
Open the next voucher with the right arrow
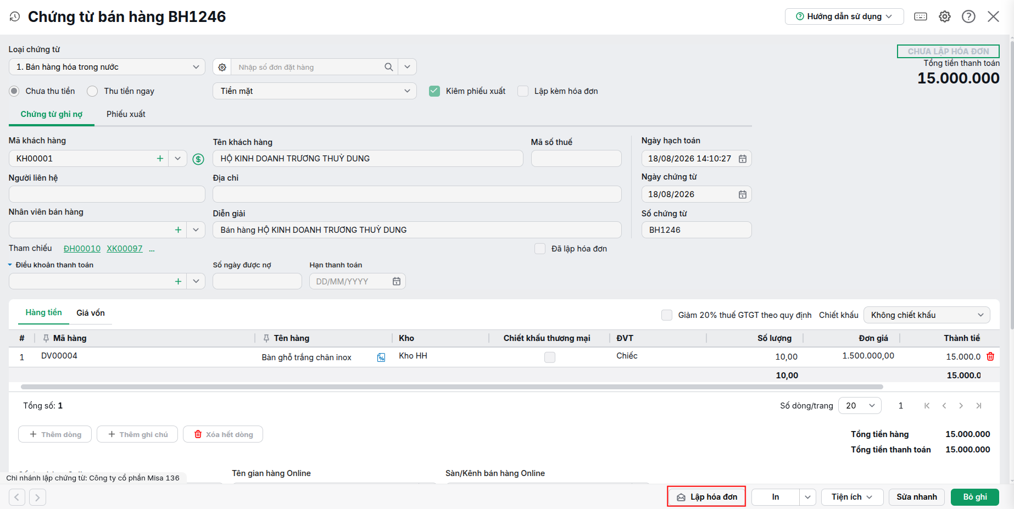click(x=37, y=497)
